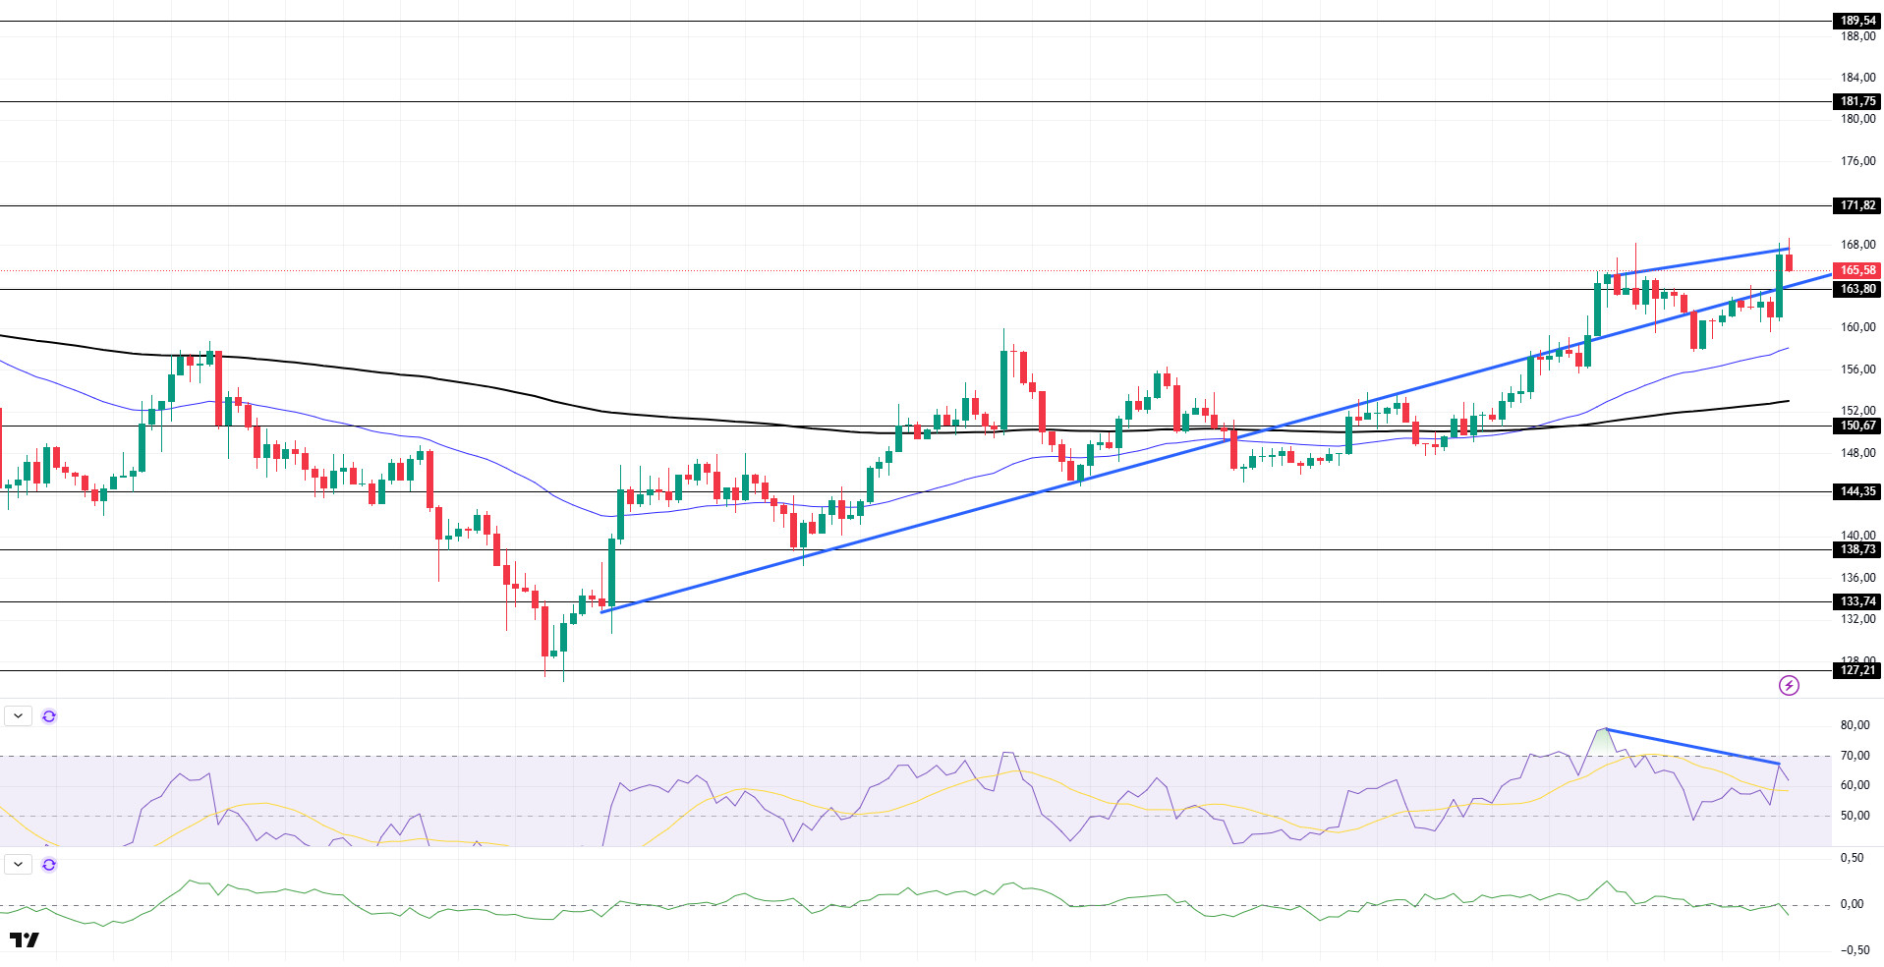Select the red current price label 165,58
1884x967 pixels.
(x=1857, y=270)
